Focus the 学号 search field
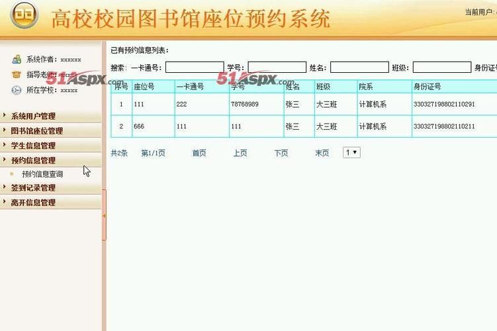Viewport: 497px width, 331px height. point(277,68)
